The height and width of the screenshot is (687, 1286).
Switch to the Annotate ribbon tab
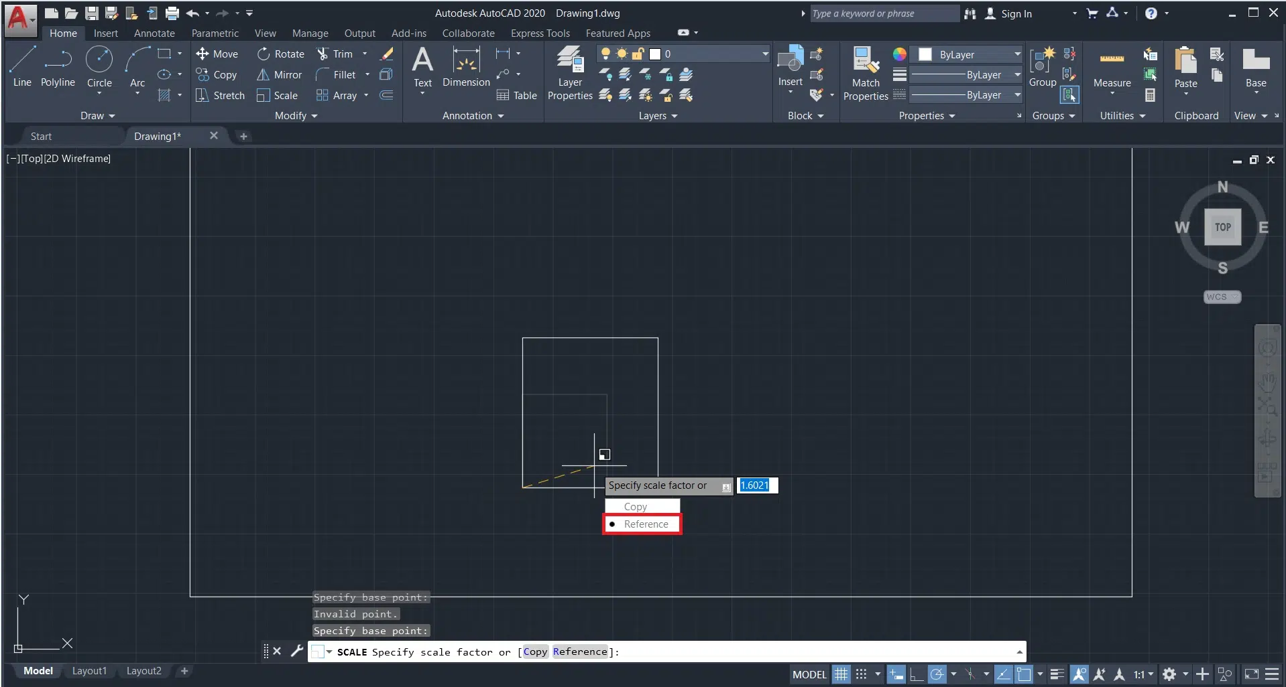154,33
